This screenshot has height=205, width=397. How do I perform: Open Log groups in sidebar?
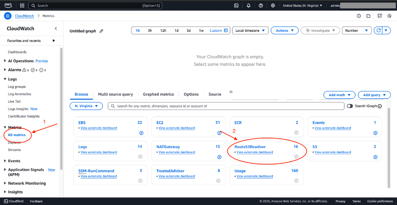point(17,87)
